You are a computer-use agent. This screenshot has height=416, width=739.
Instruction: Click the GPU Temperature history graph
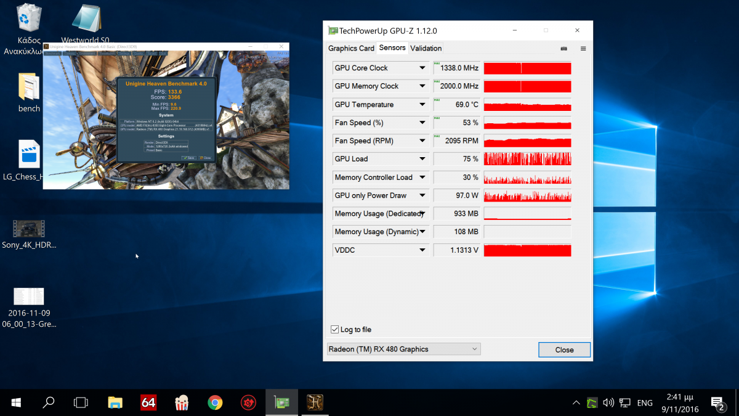pyautogui.click(x=527, y=105)
